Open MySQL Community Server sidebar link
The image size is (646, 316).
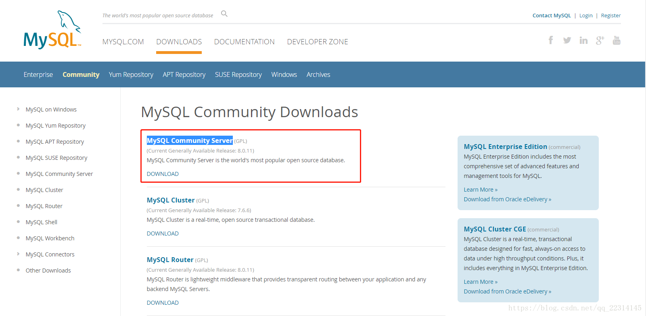(59, 174)
